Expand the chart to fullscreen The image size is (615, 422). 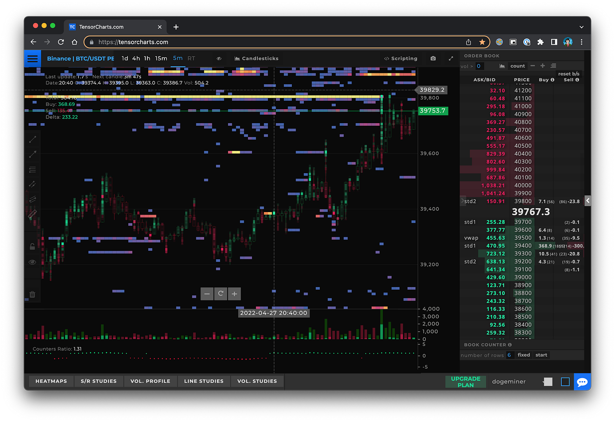point(451,59)
